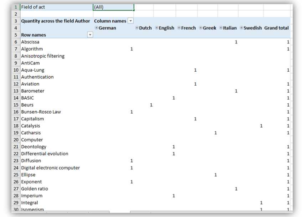The image size is (304, 217).
Task: Select the English value 1 for Imperium
Action: (174, 196)
